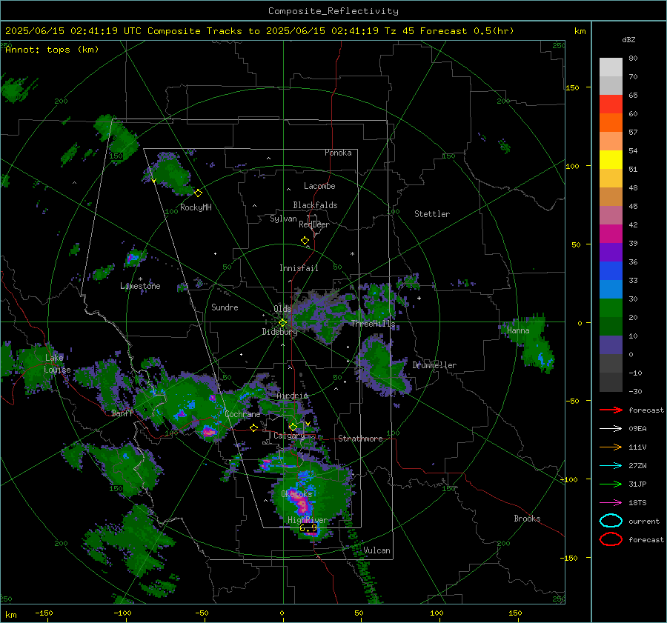The width and height of the screenshot is (667, 623).
Task: Click the Limestone label
Action: coord(140,286)
